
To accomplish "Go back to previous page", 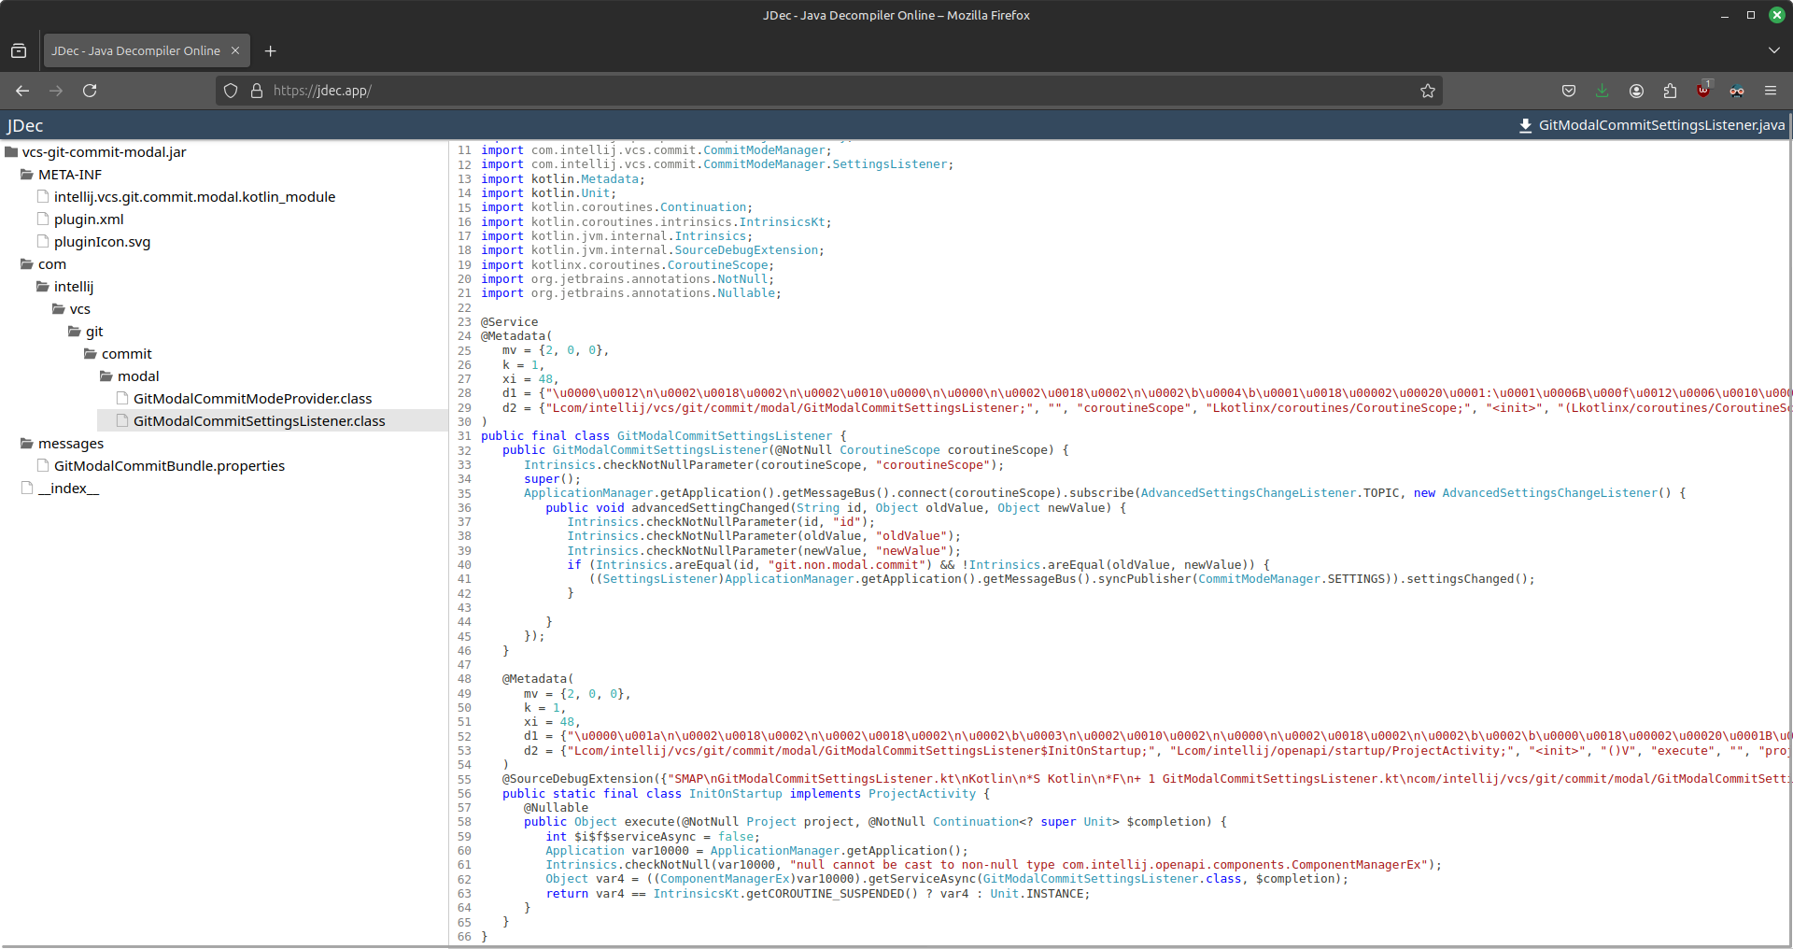I will pos(22,91).
